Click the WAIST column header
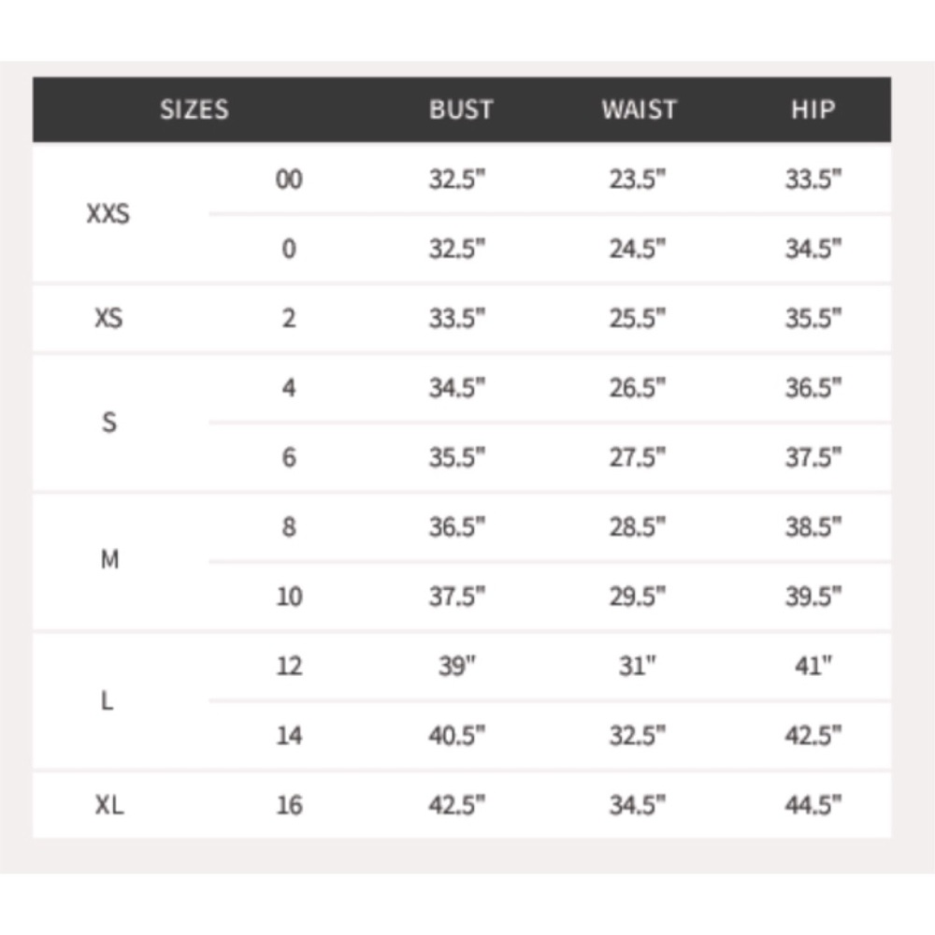 (x=638, y=109)
